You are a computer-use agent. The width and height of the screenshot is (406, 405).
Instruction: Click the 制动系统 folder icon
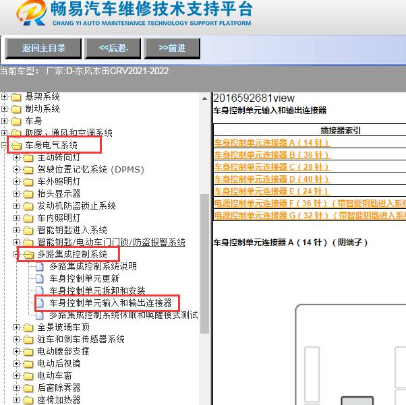[x=16, y=109]
